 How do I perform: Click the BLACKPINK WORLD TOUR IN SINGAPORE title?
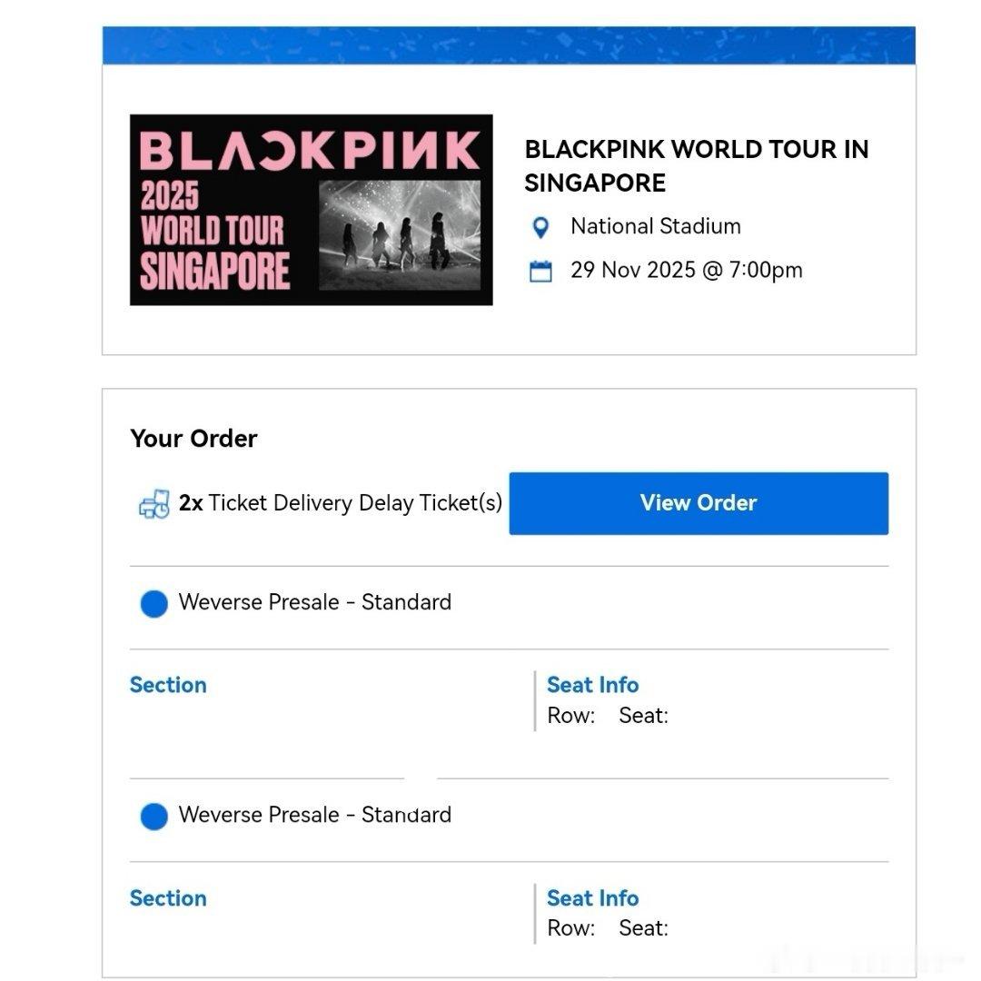(x=697, y=166)
